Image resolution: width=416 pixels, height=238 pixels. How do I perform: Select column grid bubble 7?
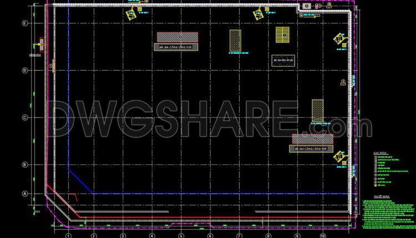[239, 236]
